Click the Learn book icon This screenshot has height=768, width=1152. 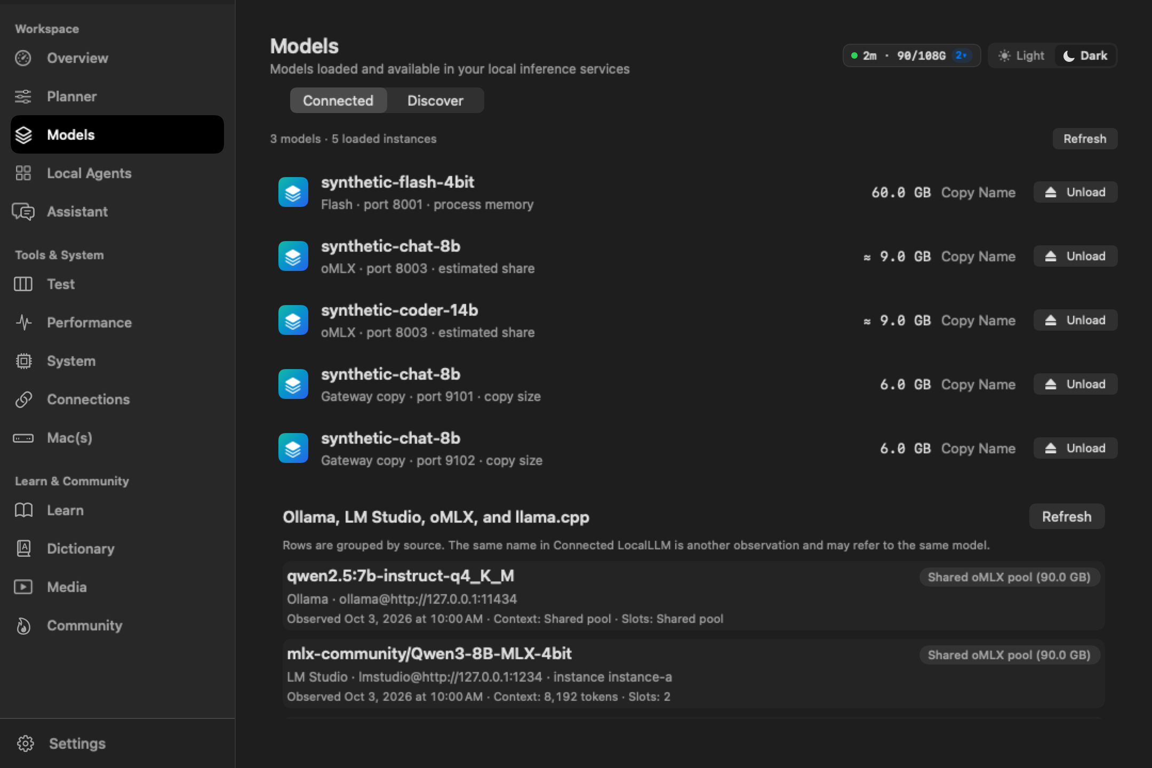pos(23,510)
